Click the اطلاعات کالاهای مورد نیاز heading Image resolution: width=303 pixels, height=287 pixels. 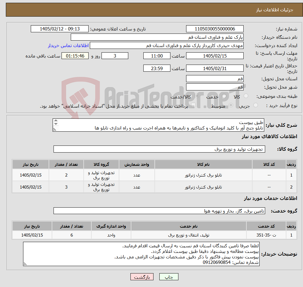269,137
